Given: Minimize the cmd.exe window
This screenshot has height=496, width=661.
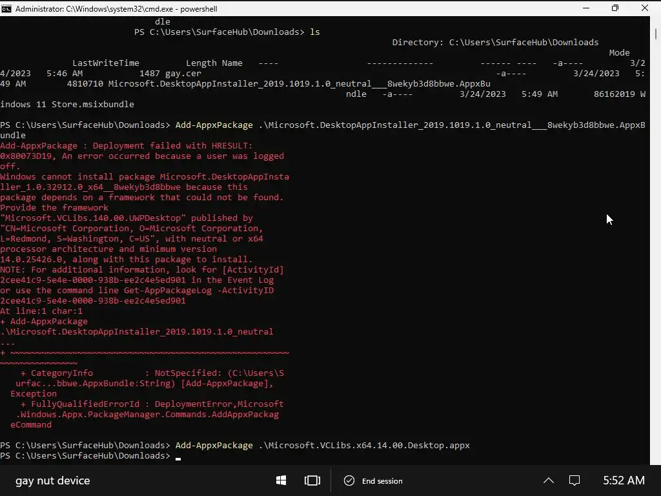Looking at the screenshot, I should [x=586, y=8].
